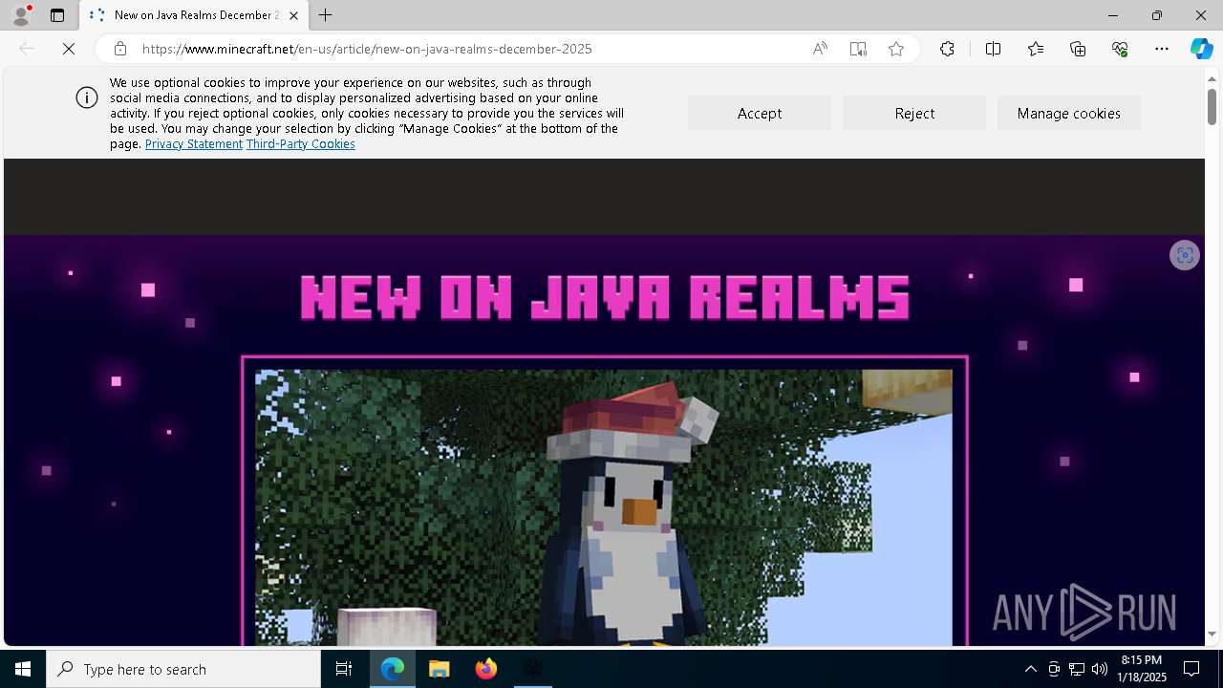Add this page to favorites

[896, 49]
